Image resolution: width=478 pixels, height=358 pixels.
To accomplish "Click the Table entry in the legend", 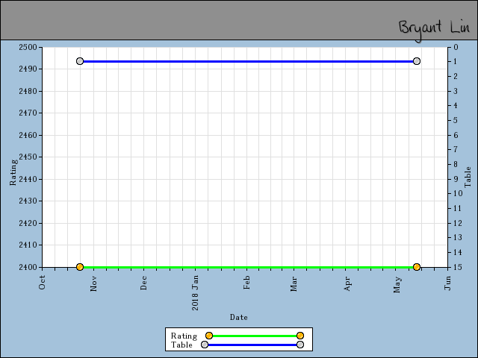I will 238,345.
